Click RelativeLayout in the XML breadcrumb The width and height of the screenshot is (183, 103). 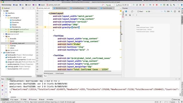tap(48, 73)
